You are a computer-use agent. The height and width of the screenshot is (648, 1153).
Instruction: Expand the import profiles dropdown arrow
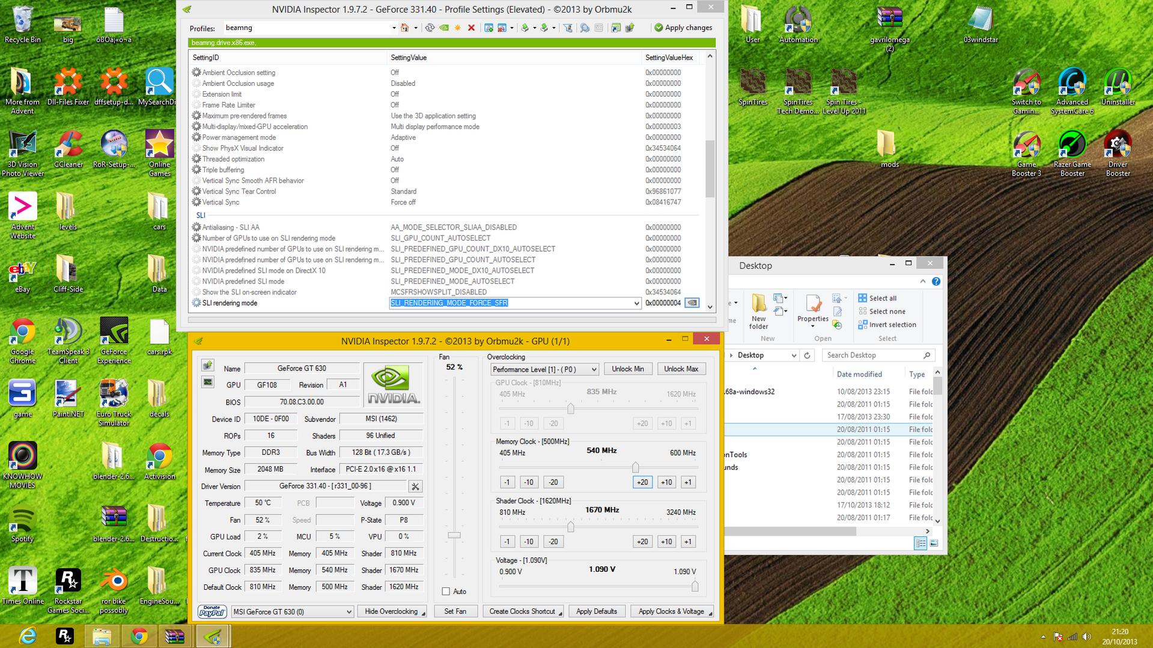[x=553, y=28]
